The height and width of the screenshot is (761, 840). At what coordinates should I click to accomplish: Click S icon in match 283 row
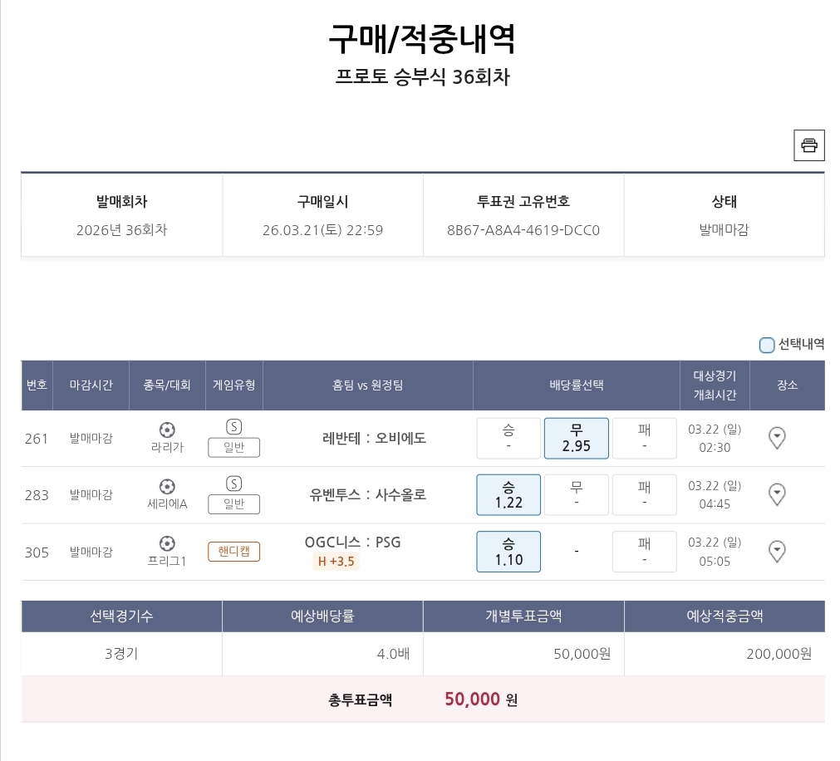[x=233, y=484]
